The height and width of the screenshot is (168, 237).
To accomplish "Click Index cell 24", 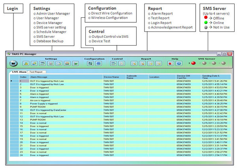I will 24,155.
